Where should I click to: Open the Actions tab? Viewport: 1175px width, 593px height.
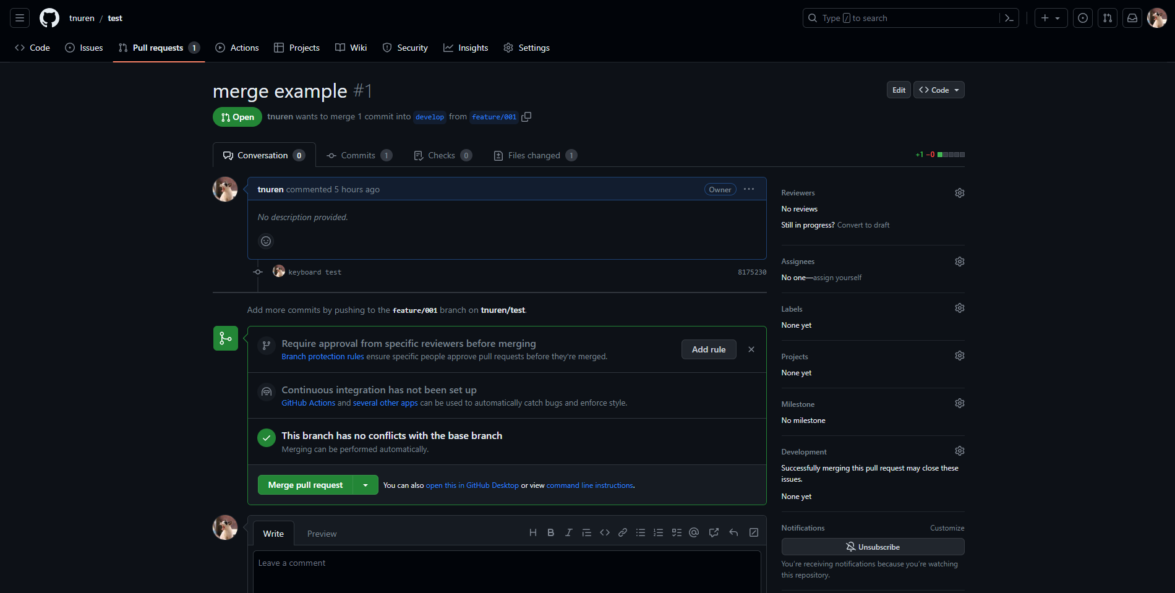[x=237, y=48]
